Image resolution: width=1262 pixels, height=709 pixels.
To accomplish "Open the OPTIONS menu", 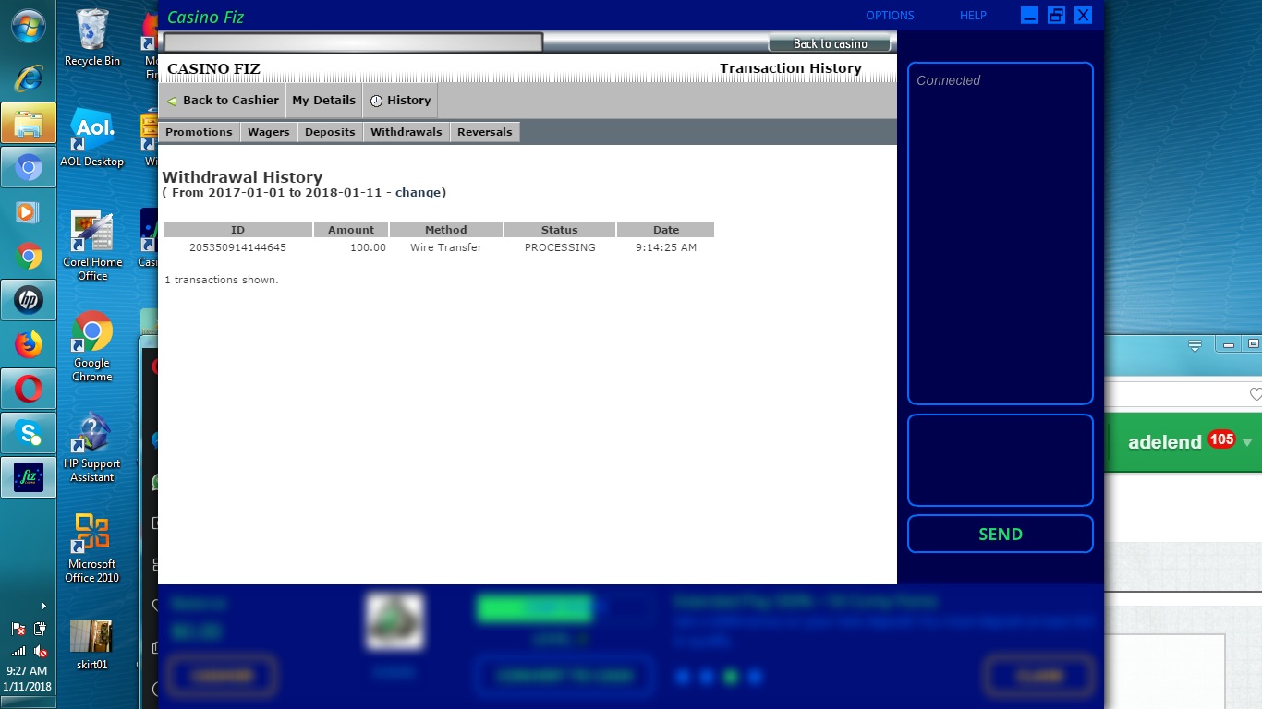I will pos(890,16).
